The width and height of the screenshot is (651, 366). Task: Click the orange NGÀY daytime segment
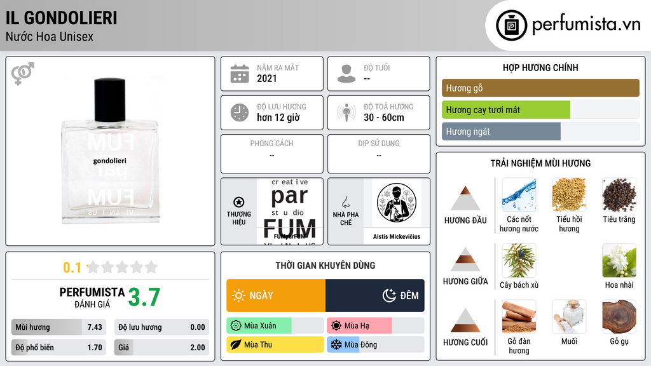coord(276,295)
